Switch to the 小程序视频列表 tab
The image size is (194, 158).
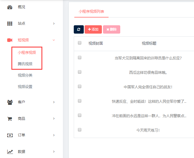point(91,12)
